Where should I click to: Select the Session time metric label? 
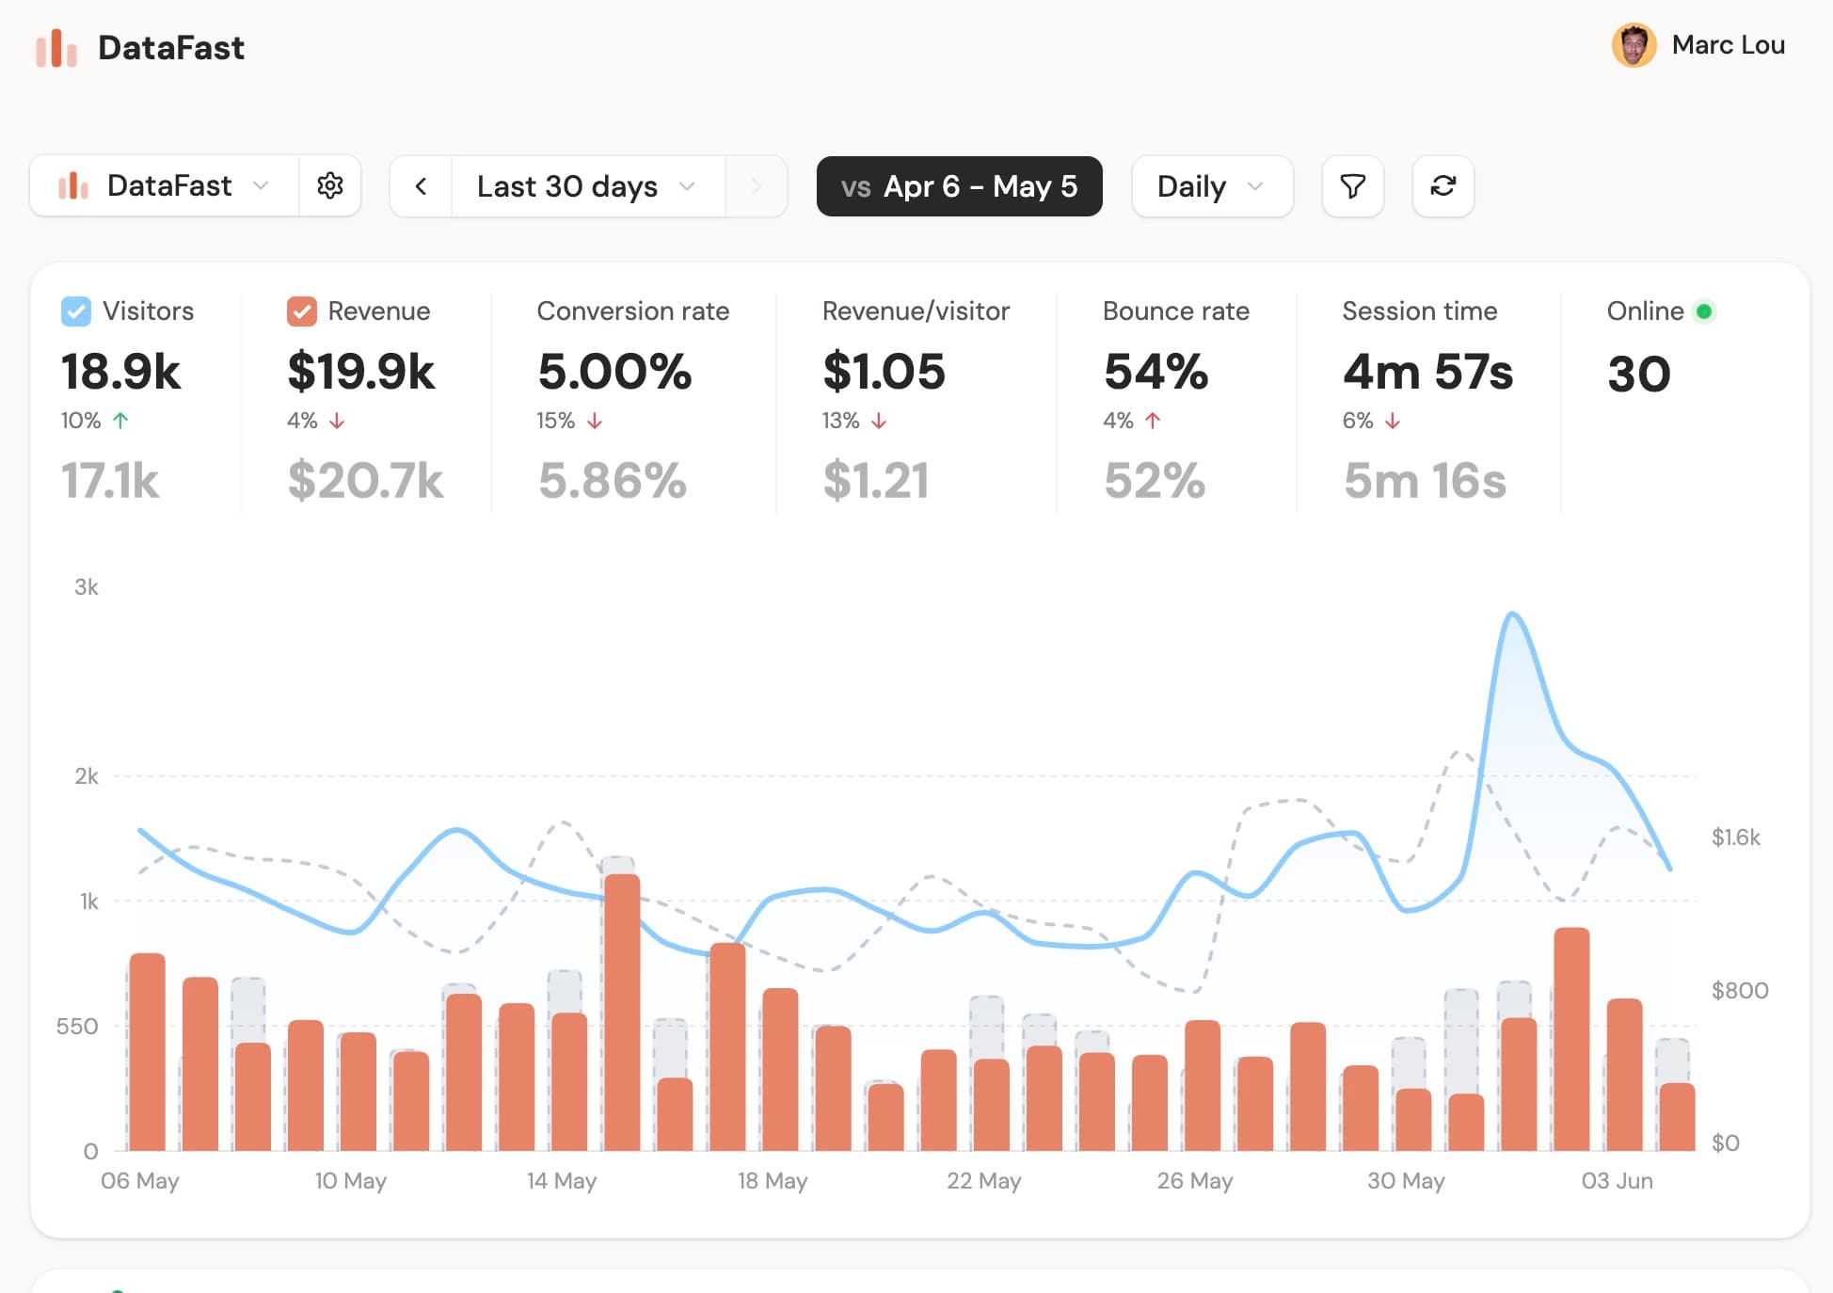[x=1419, y=311]
